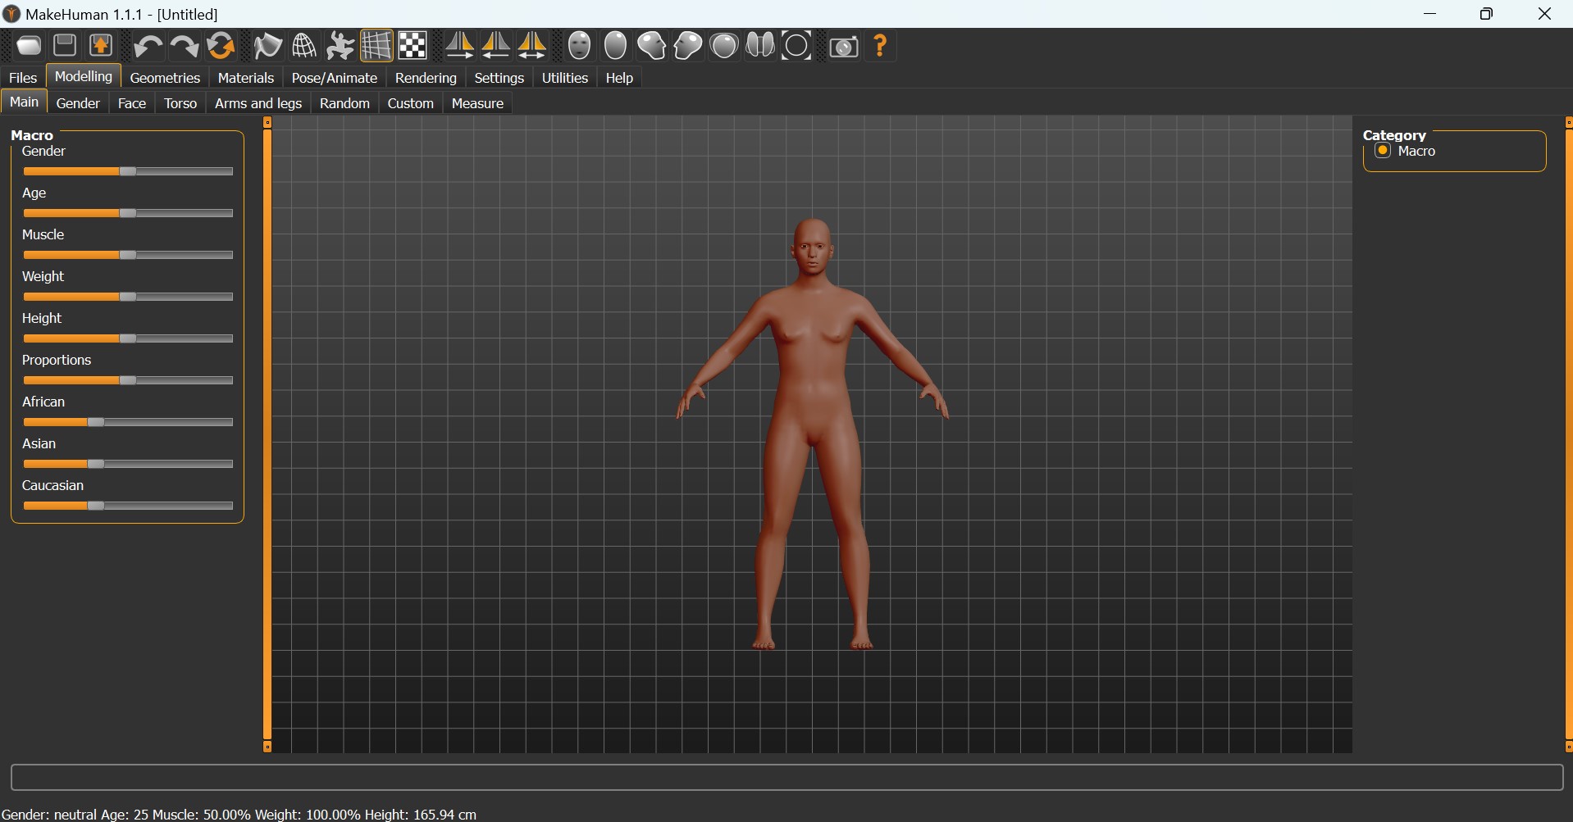
Task: Open the Help tab
Action: coord(619,78)
